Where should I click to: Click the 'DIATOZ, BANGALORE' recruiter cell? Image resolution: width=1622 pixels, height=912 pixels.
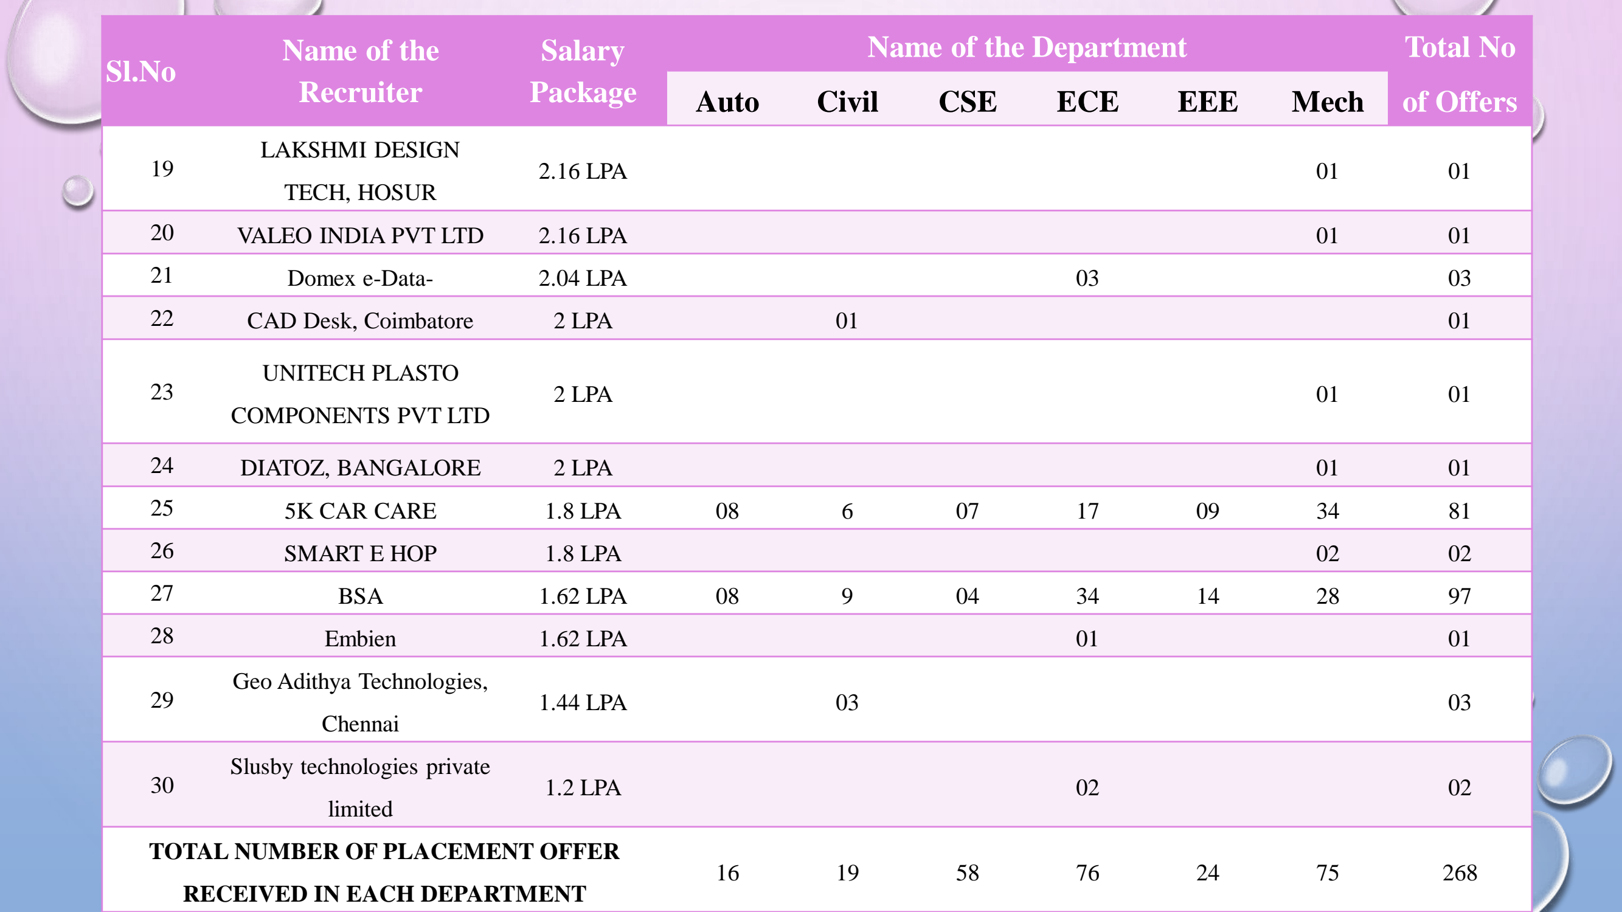click(x=360, y=468)
